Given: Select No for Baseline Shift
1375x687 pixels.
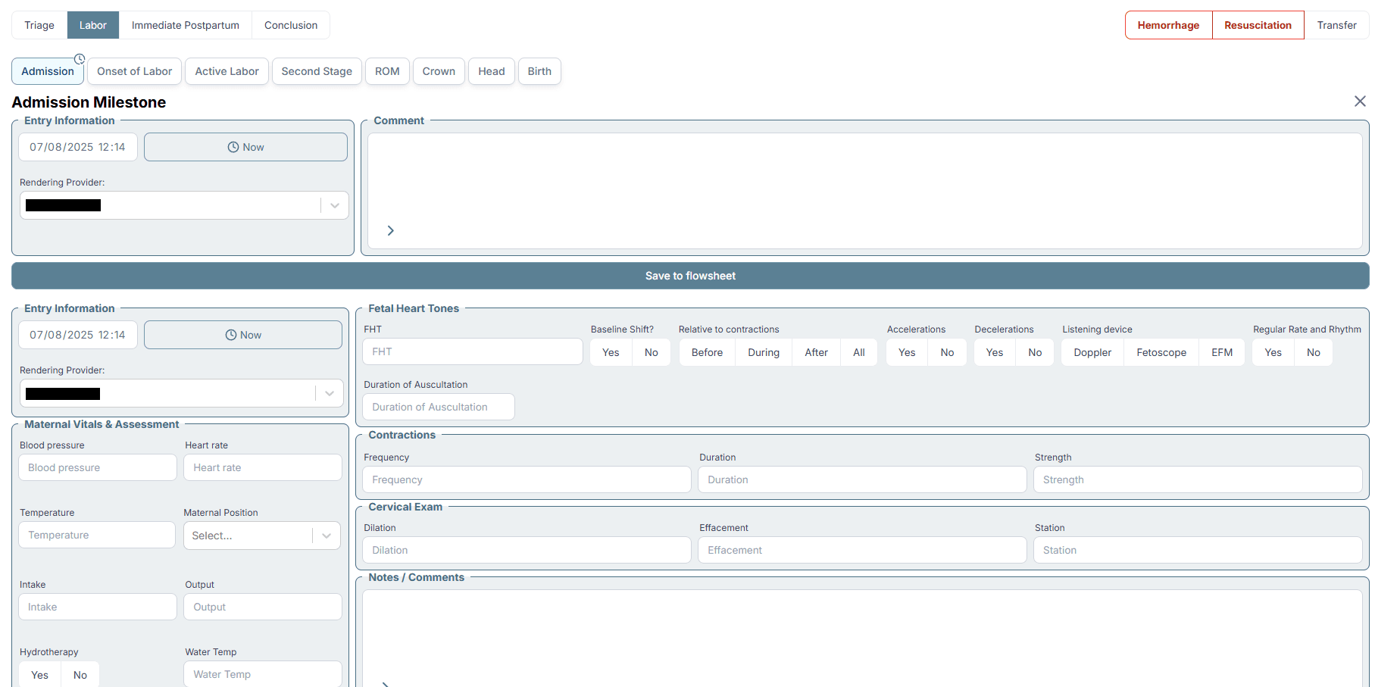Looking at the screenshot, I should (x=651, y=351).
